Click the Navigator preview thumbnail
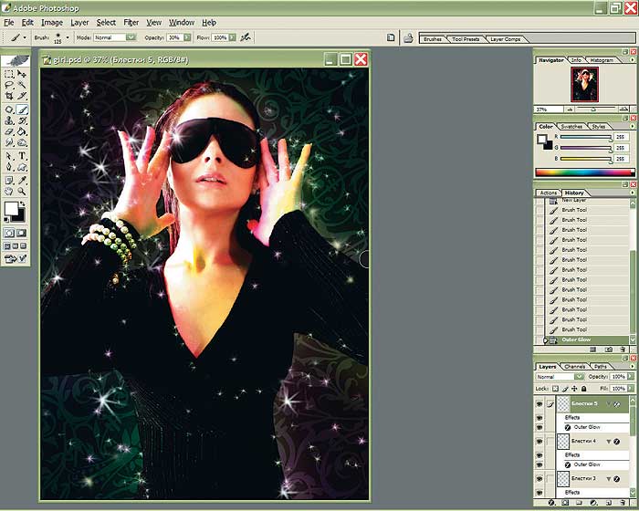The width and height of the screenshot is (639, 511). click(585, 84)
